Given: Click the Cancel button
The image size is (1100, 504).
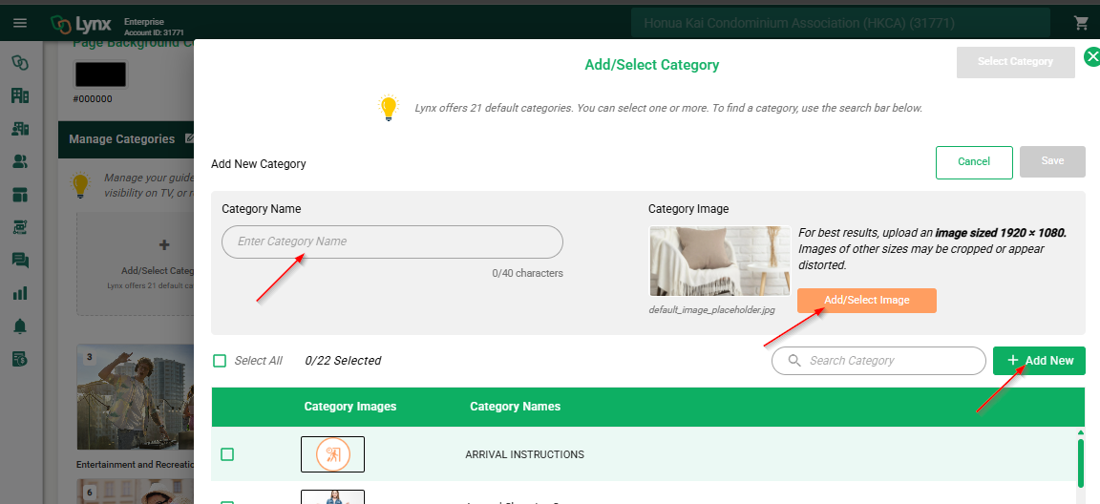Looking at the screenshot, I should click(974, 162).
